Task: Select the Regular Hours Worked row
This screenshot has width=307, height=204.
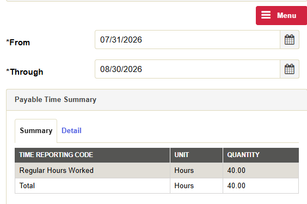Action: (157, 171)
